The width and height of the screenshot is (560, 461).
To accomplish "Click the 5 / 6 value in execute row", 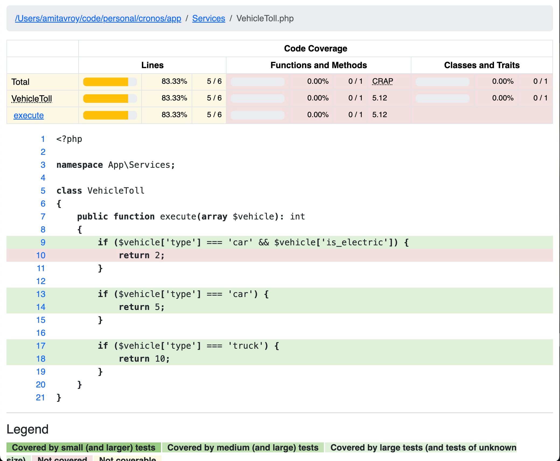I will pyautogui.click(x=214, y=115).
